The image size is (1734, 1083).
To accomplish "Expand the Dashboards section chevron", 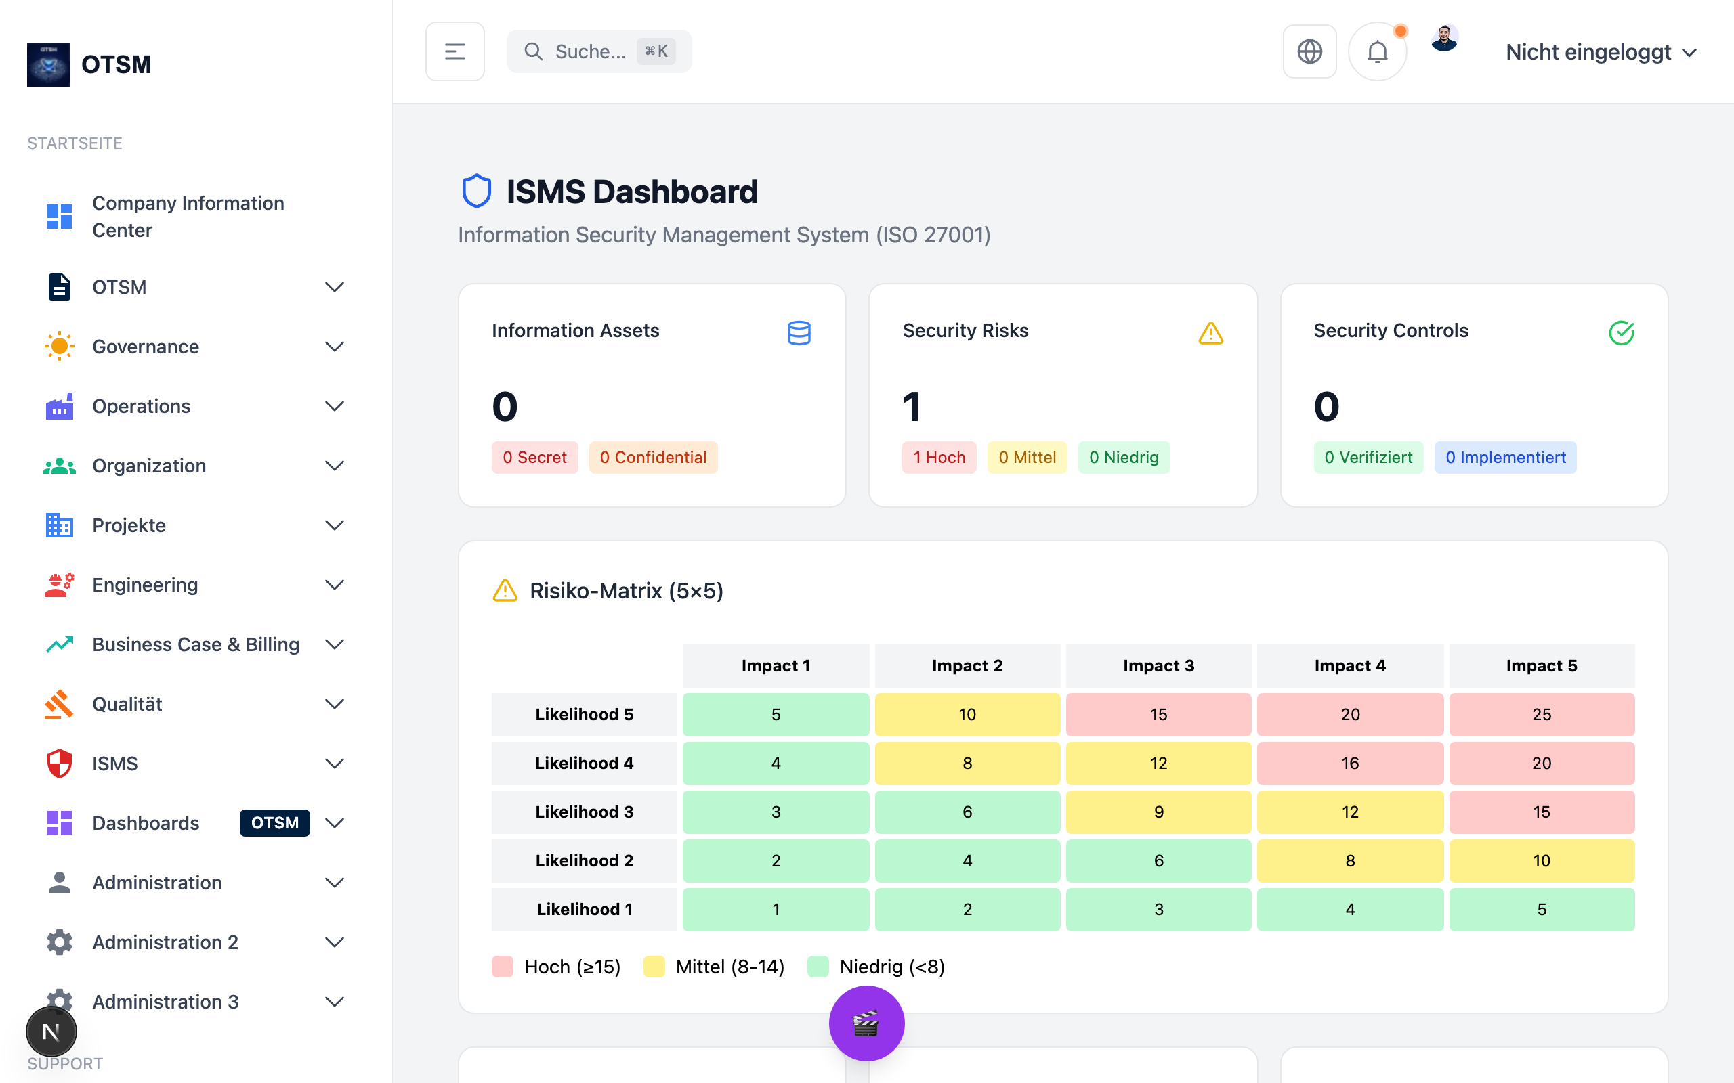I will click(334, 823).
